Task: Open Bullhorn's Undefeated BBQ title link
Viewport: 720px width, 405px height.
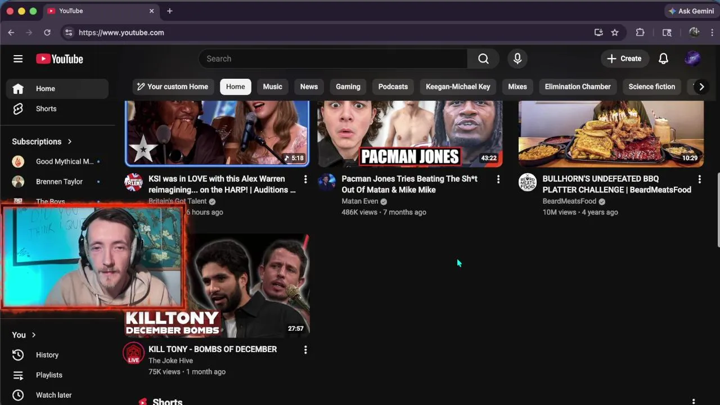Action: (x=616, y=184)
